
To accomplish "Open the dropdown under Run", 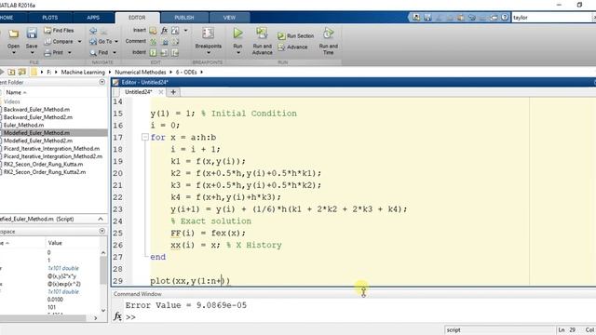I will (x=238, y=52).
